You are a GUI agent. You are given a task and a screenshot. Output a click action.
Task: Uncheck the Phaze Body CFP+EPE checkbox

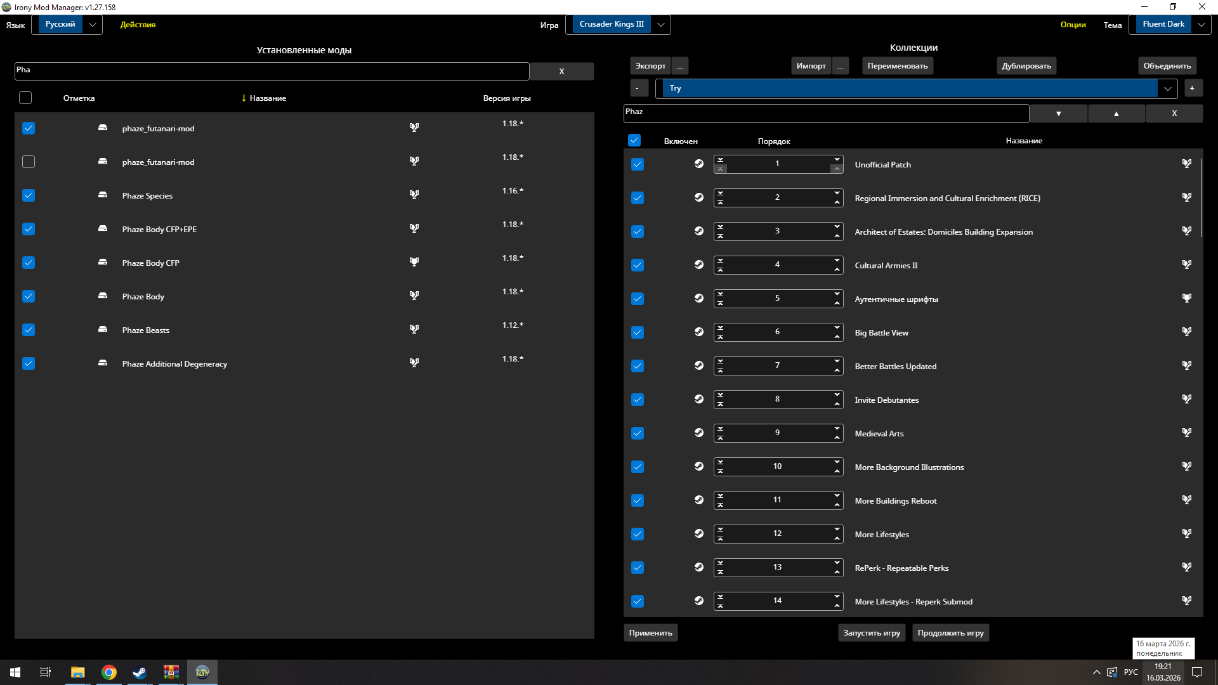point(29,229)
